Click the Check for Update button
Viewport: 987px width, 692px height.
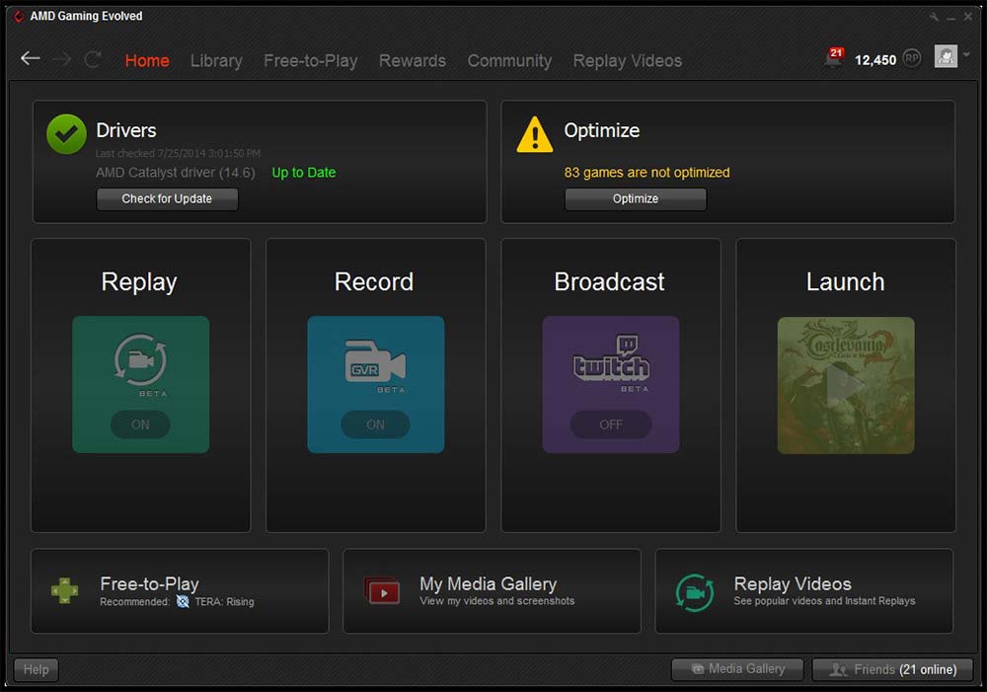pyautogui.click(x=167, y=198)
